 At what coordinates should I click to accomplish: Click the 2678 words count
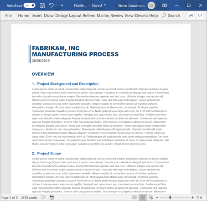coord(29,198)
